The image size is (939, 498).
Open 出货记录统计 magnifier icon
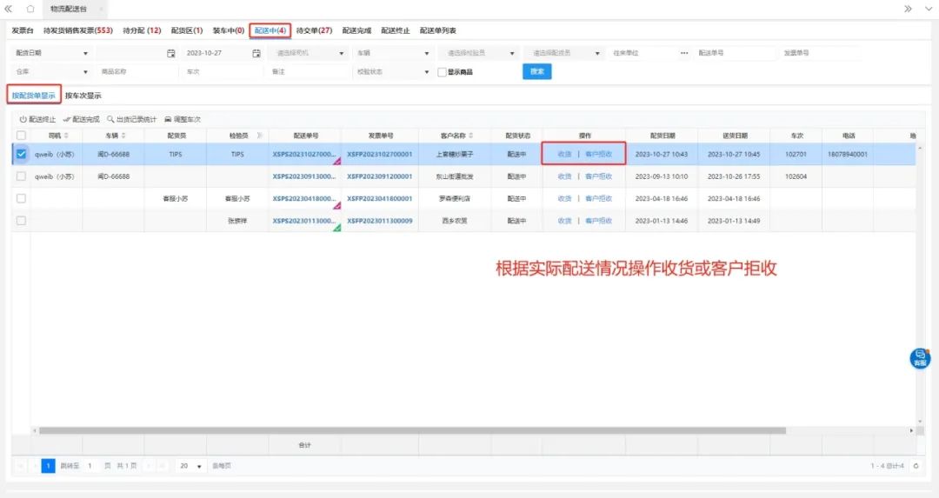coord(110,119)
